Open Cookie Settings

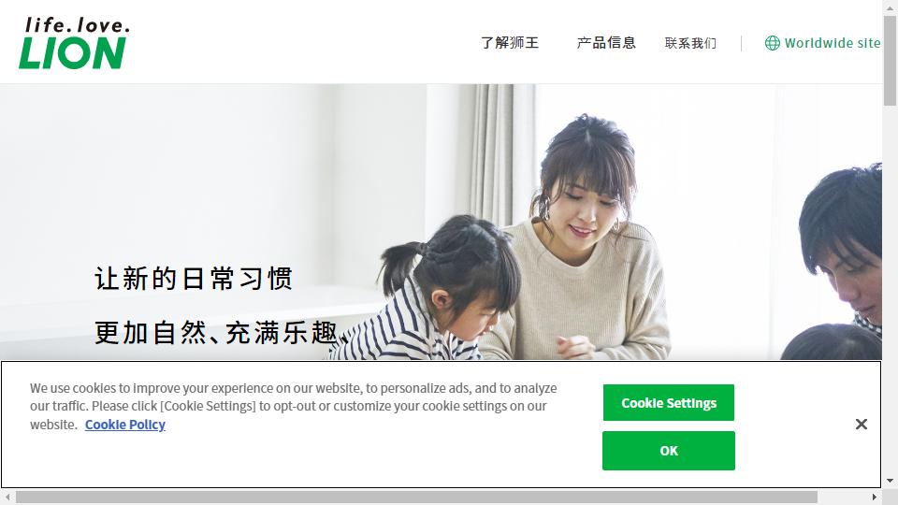click(668, 402)
